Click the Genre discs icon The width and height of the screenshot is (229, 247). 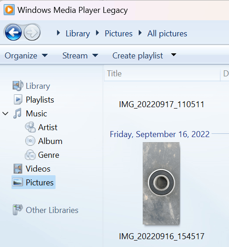pos(30,155)
